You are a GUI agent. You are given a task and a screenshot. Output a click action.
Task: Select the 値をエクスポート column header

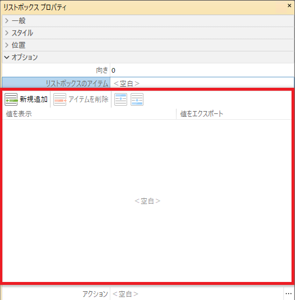click(234, 114)
